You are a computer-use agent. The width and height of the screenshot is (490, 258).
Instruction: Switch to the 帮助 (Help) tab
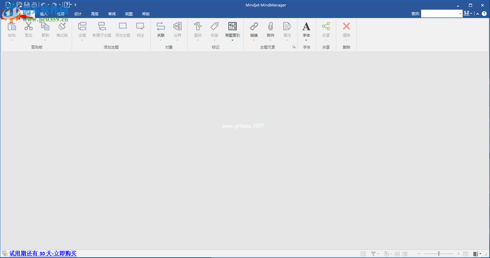coord(146,14)
